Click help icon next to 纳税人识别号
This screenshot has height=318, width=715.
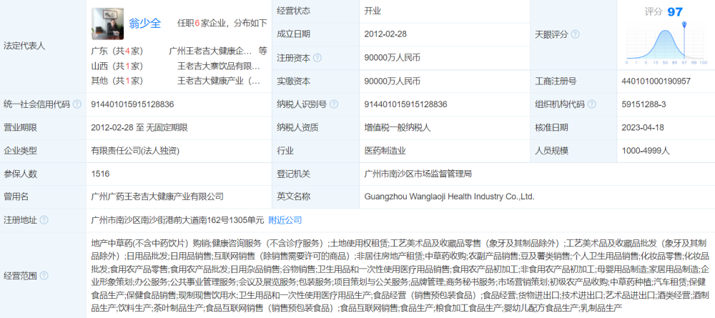[334, 104]
